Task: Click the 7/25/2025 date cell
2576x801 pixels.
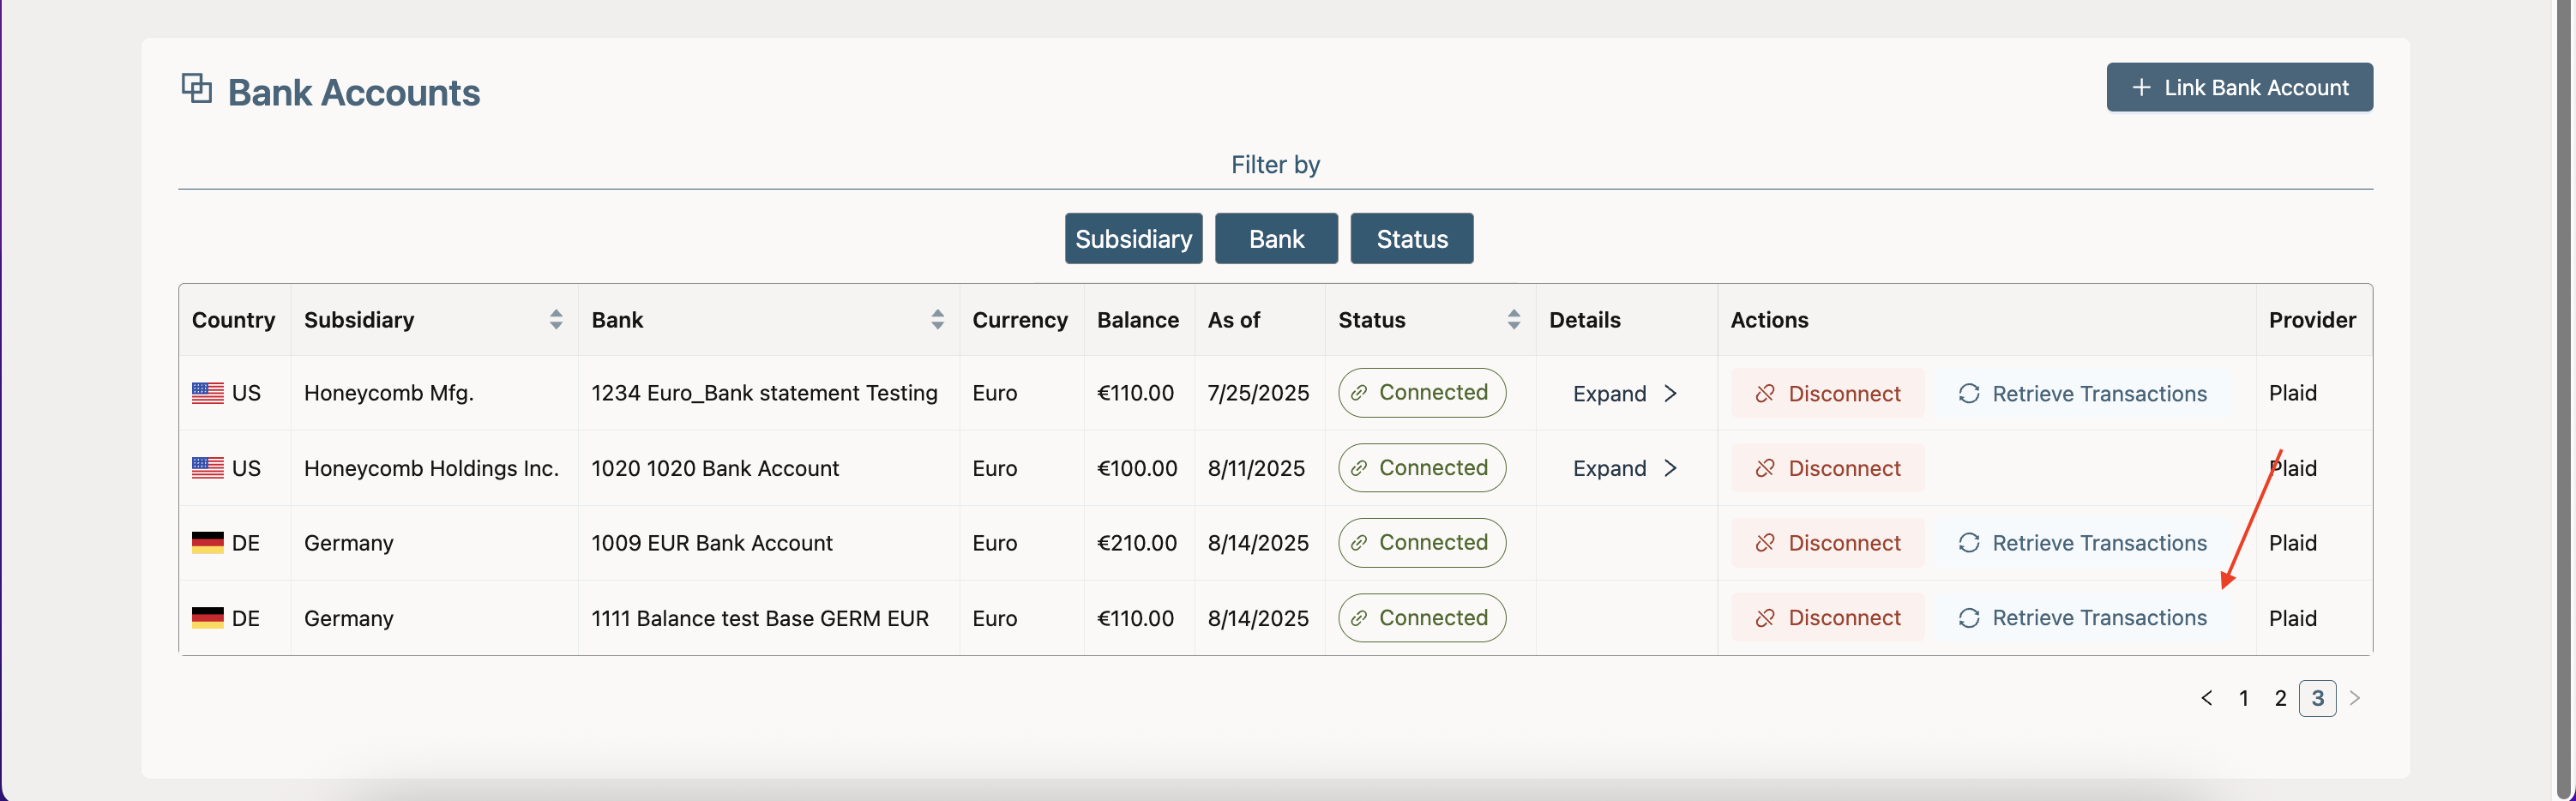Action: point(1258,393)
